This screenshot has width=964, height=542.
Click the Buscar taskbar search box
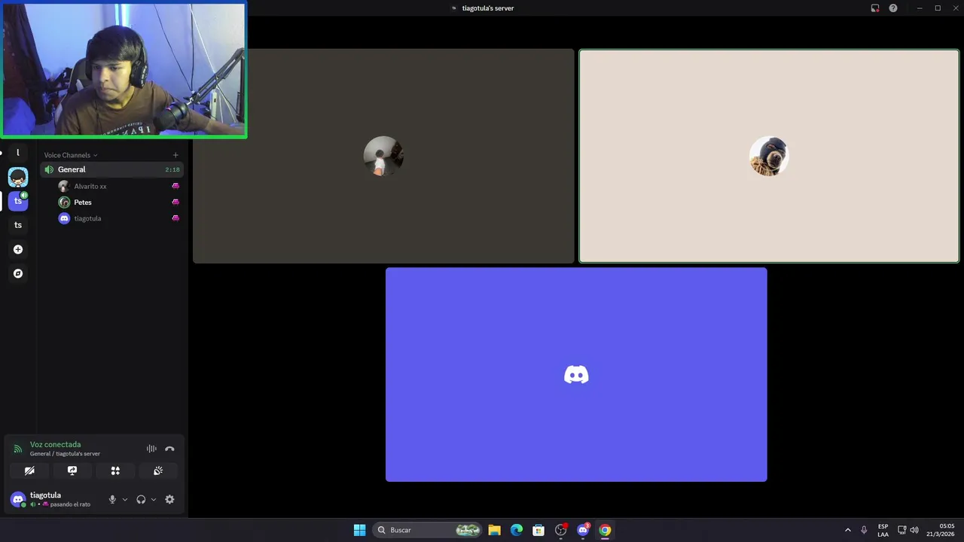tap(428, 530)
